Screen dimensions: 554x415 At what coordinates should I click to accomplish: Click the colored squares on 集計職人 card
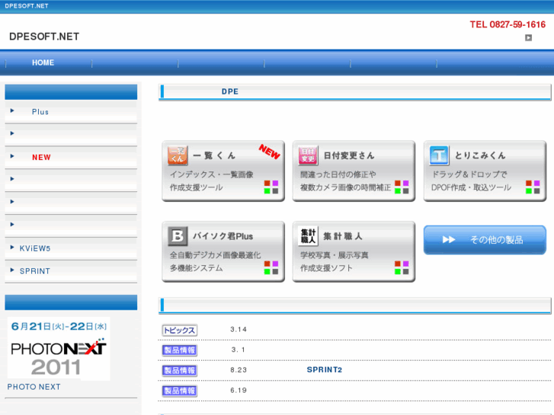(402, 267)
